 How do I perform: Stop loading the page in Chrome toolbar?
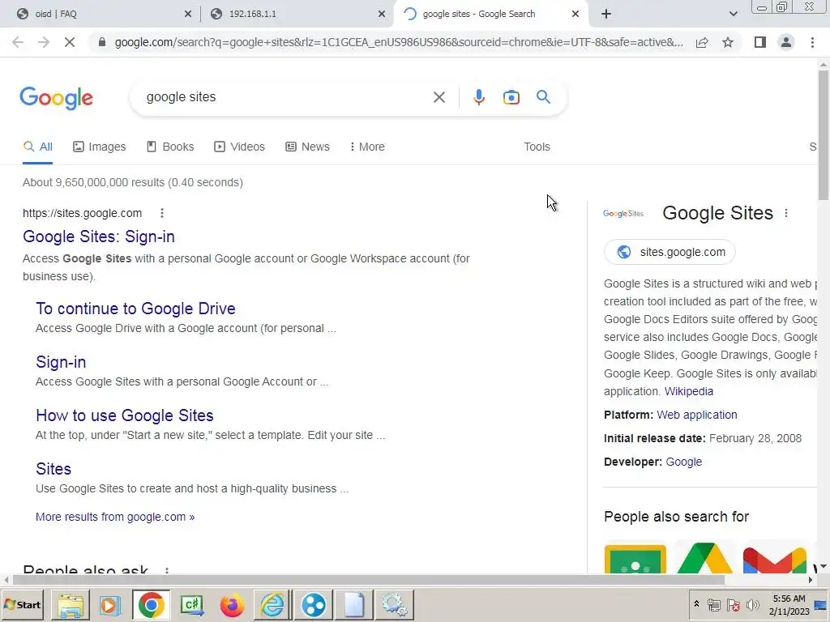(x=70, y=42)
